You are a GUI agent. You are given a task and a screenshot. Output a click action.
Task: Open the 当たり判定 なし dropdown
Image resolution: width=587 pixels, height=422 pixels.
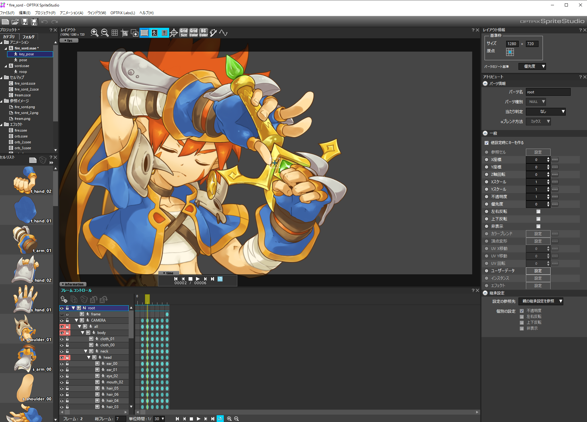click(x=546, y=112)
